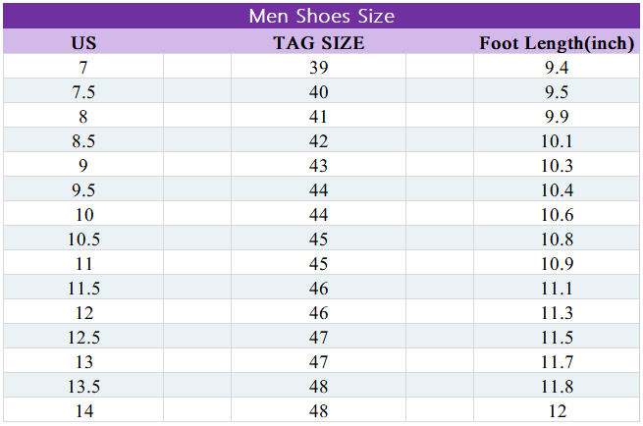Select tag size 42 cell
The image size is (643, 426).
coord(318,141)
